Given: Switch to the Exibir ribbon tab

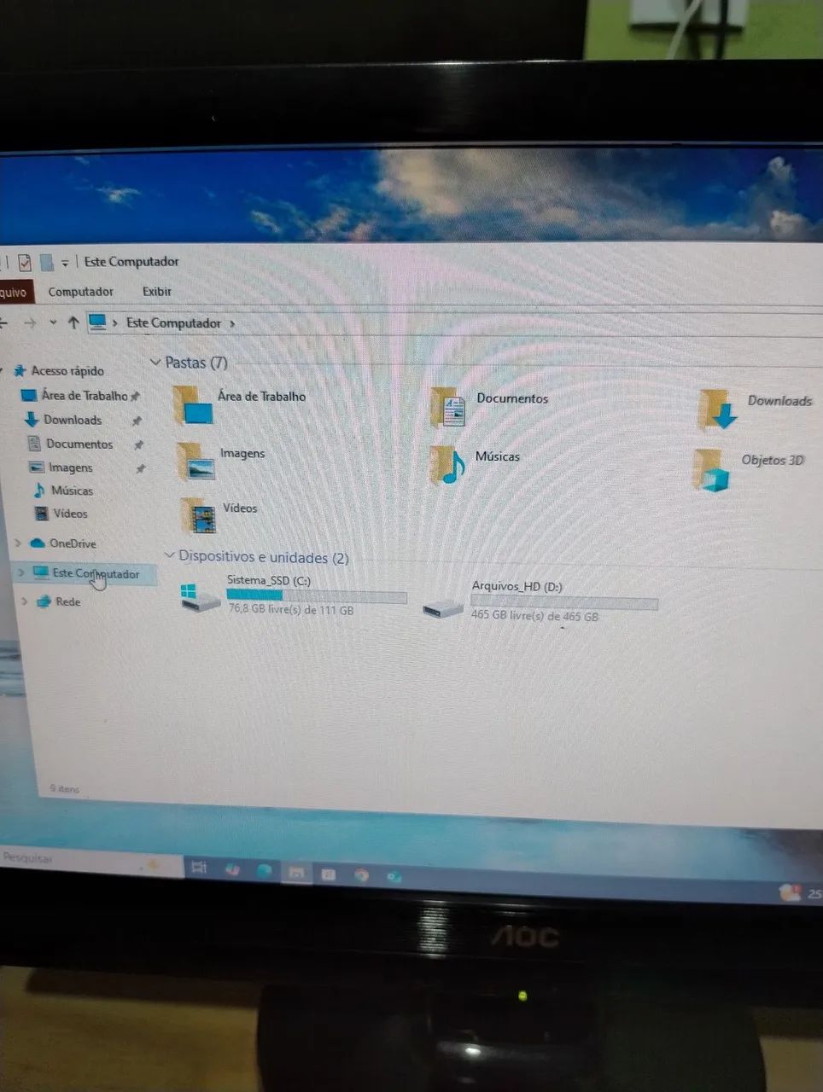Looking at the screenshot, I should tap(157, 292).
